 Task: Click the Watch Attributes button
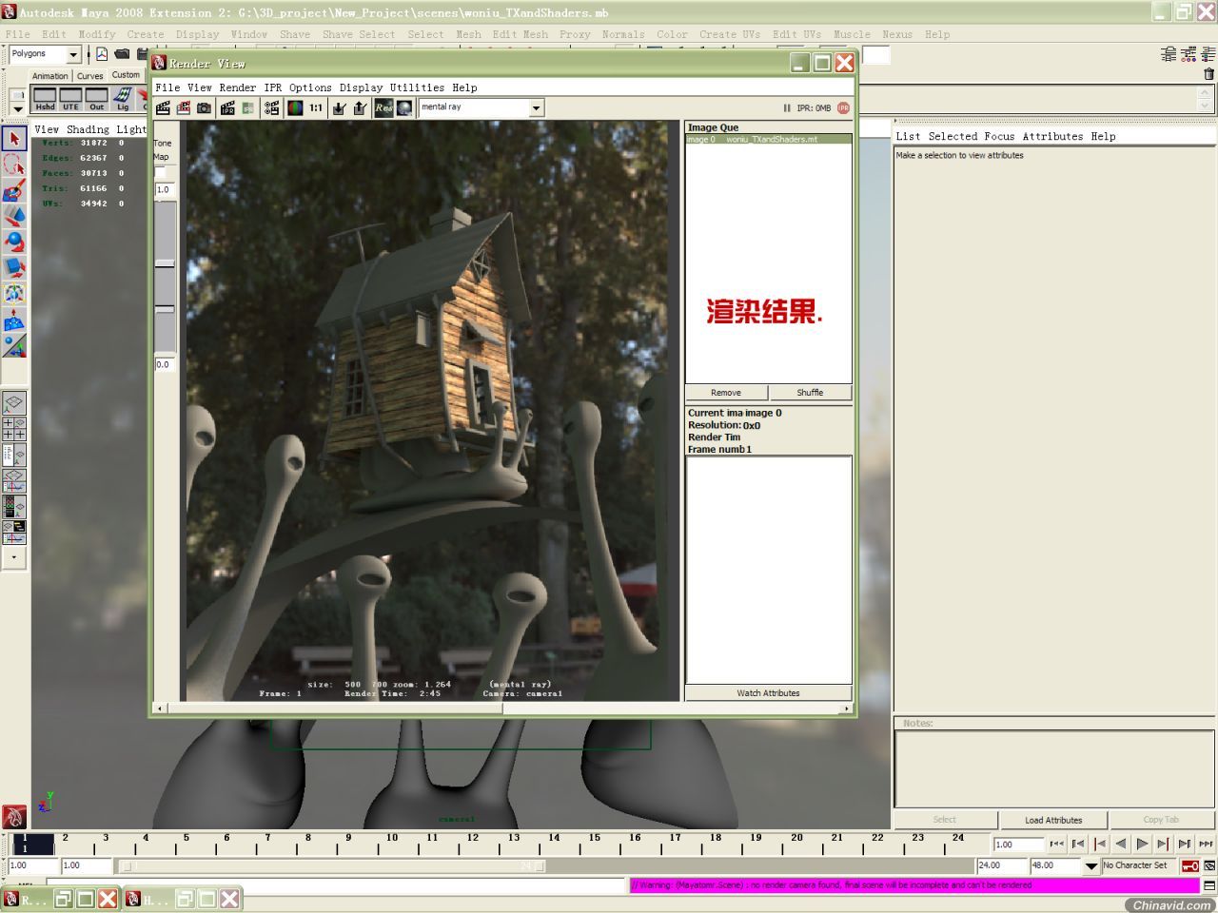[x=768, y=692]
